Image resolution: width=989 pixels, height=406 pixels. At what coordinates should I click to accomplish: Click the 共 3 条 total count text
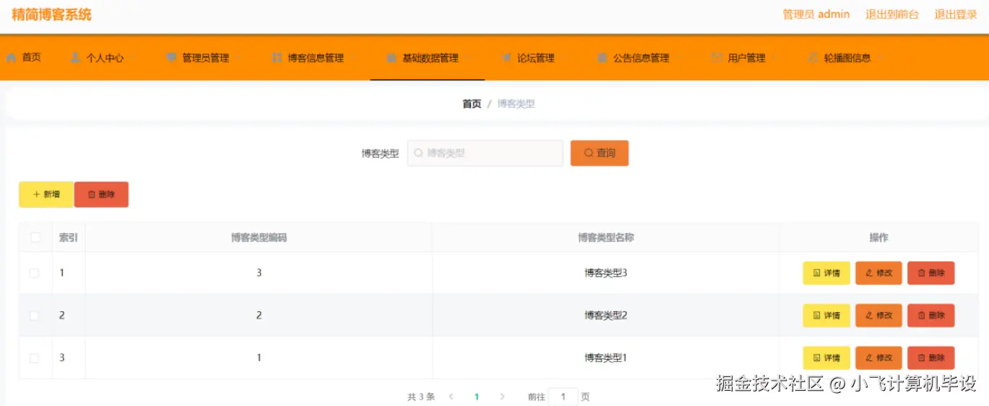421,397
